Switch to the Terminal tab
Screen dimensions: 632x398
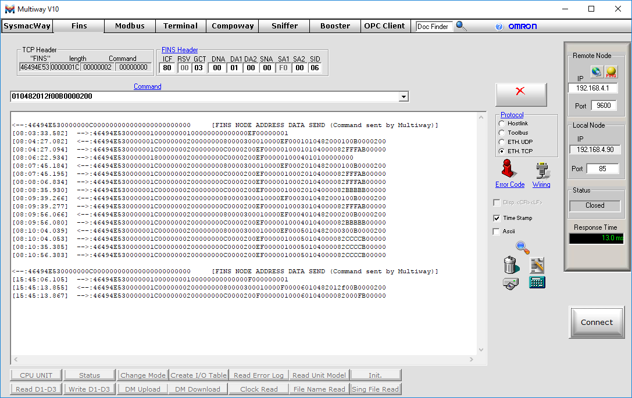(181, 26)
